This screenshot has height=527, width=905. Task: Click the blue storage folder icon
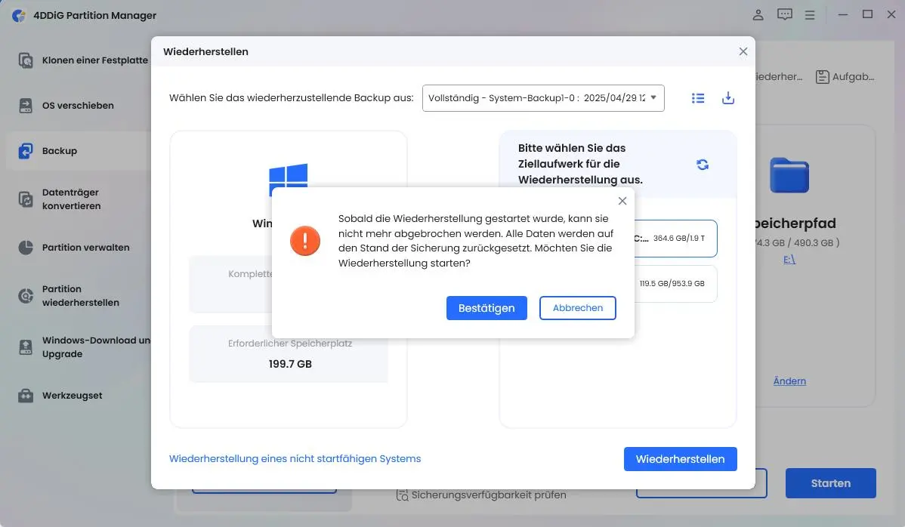[789, 174]
